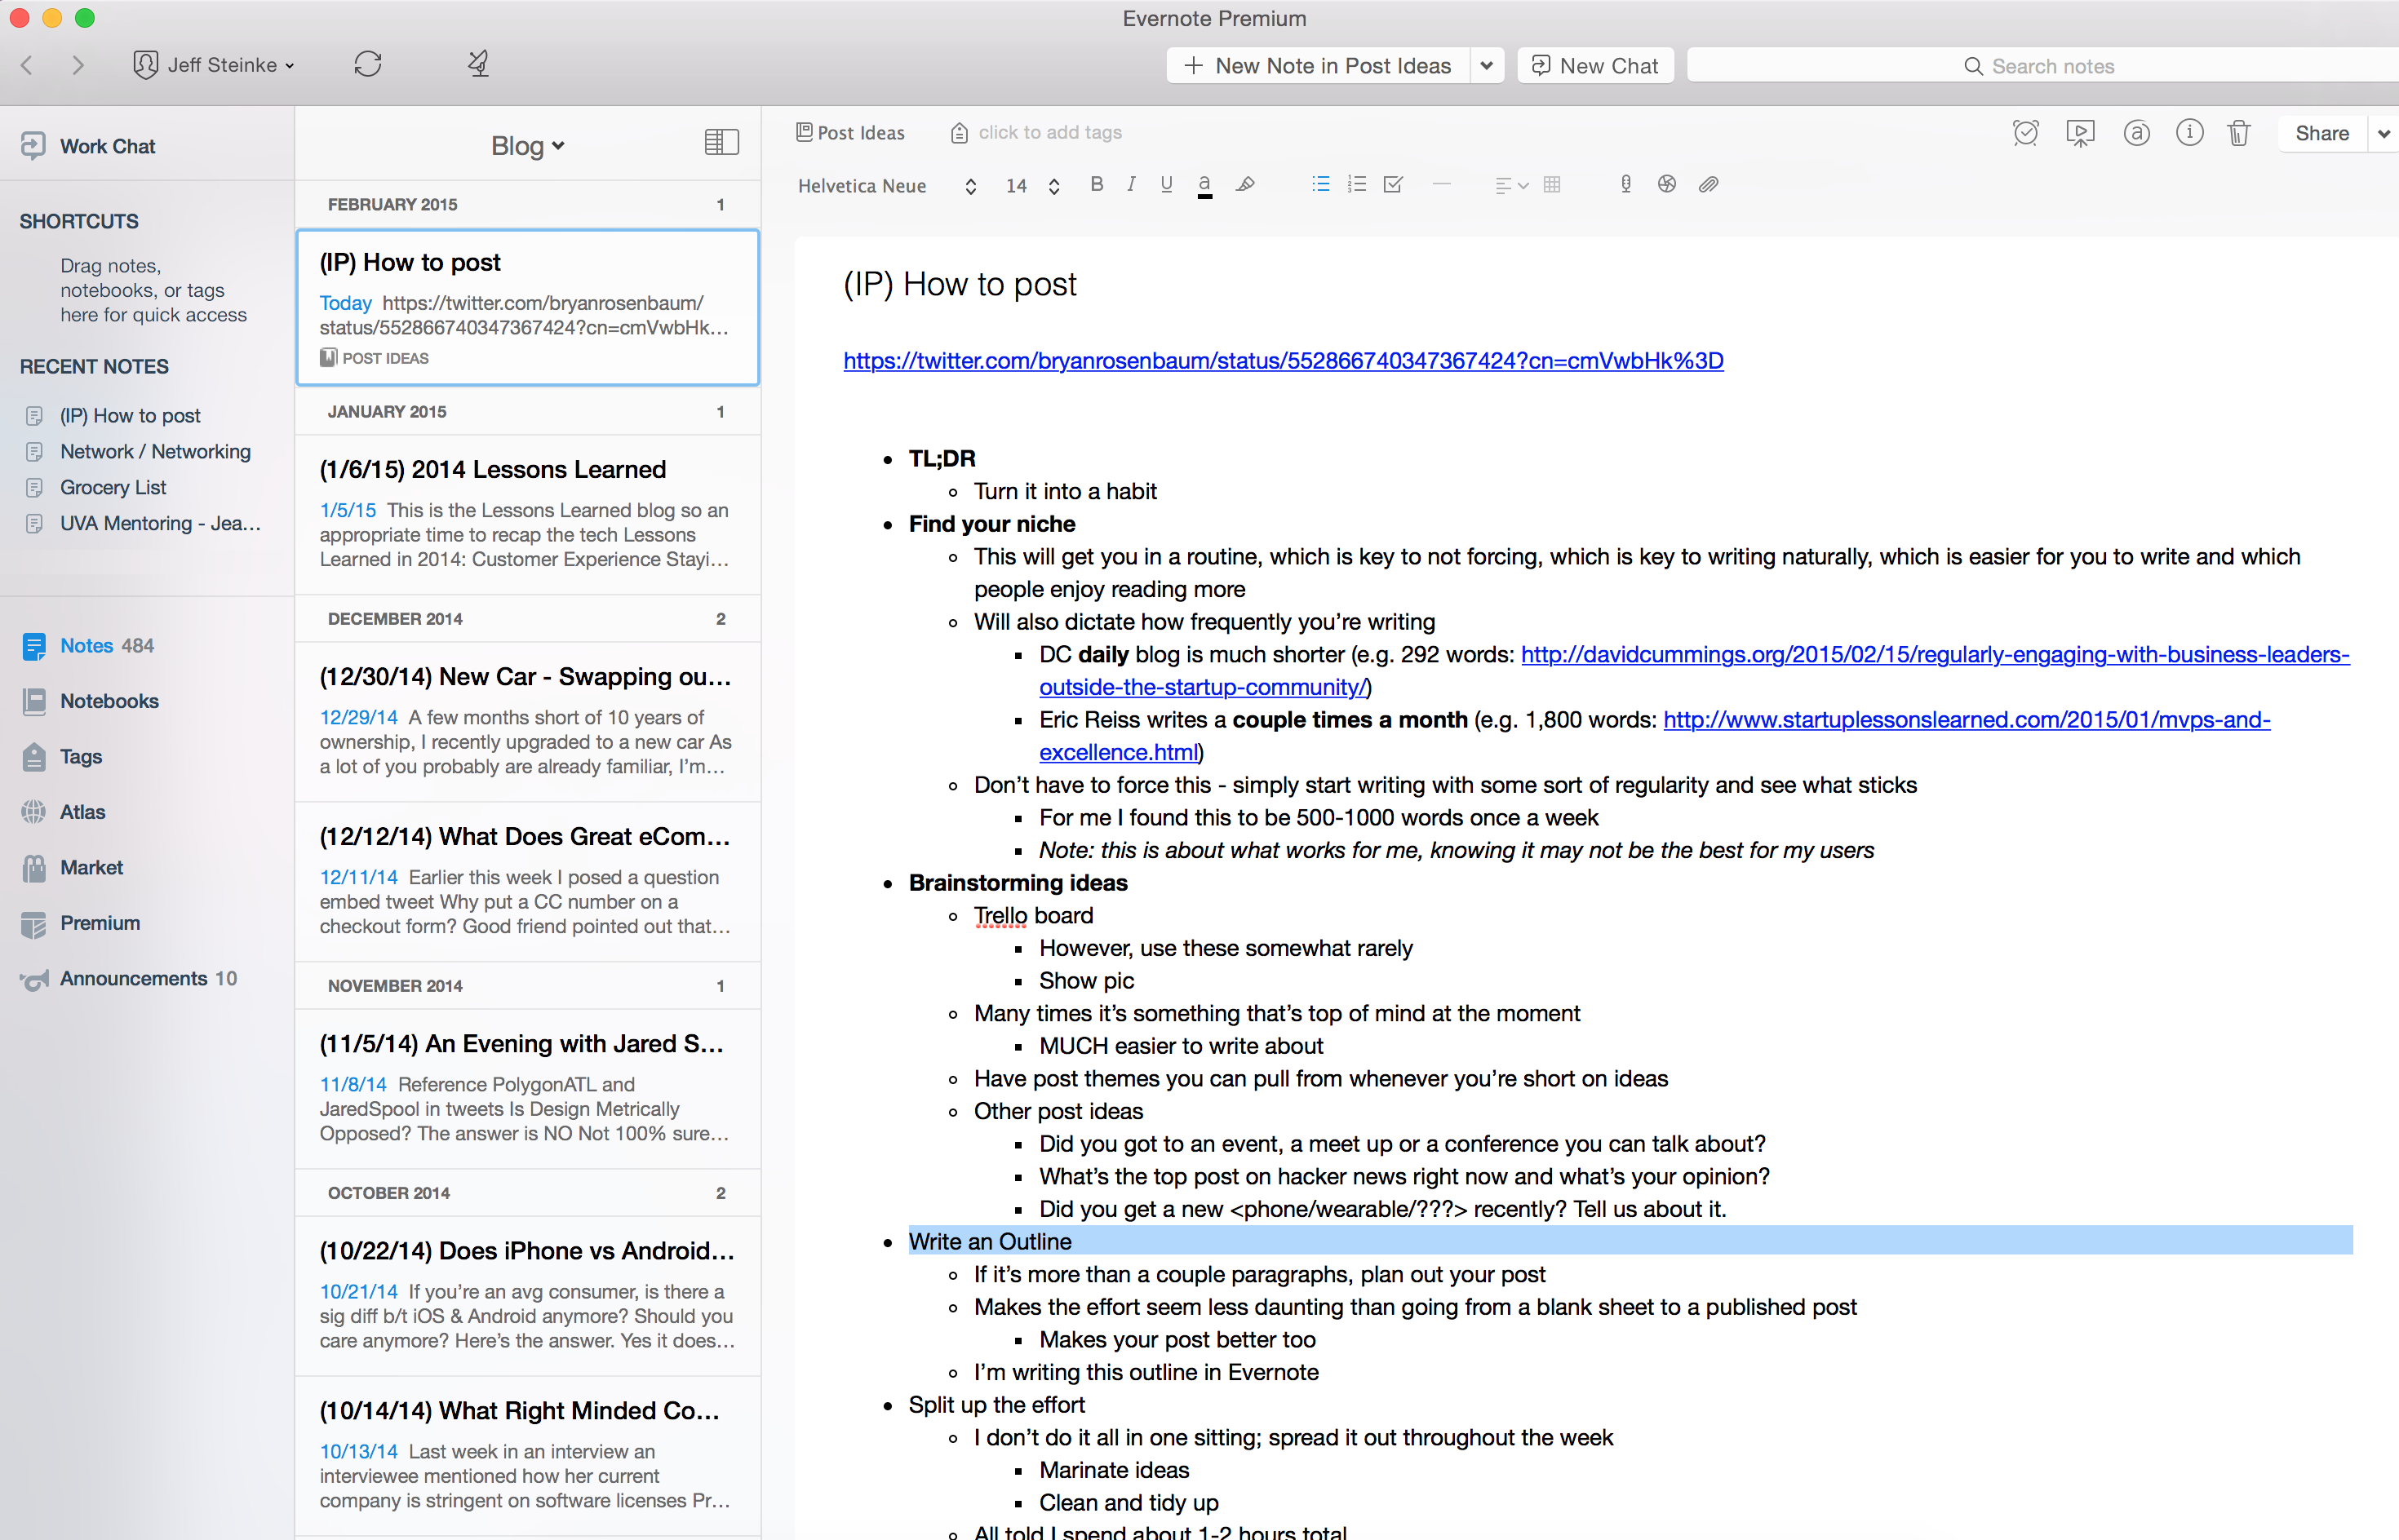Click the tag icon beside add tags

[x=959, y=133]
